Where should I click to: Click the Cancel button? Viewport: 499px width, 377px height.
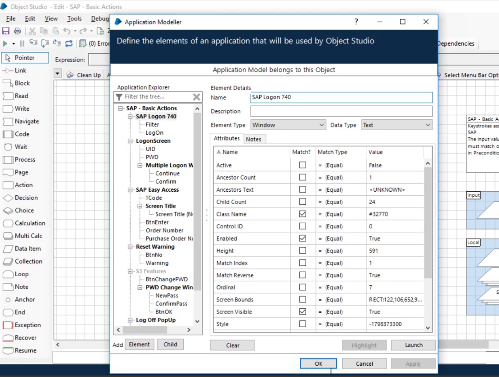[364, 363]
